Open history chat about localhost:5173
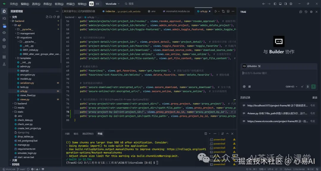This screenshot has height=171, width=321. (x=279, y=106)
